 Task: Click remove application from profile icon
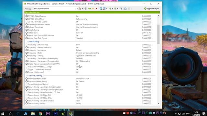click(104, 9)
